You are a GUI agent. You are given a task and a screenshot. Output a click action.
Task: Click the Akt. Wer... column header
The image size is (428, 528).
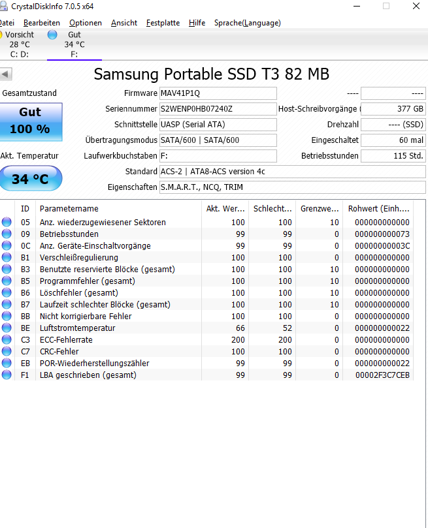225,209
